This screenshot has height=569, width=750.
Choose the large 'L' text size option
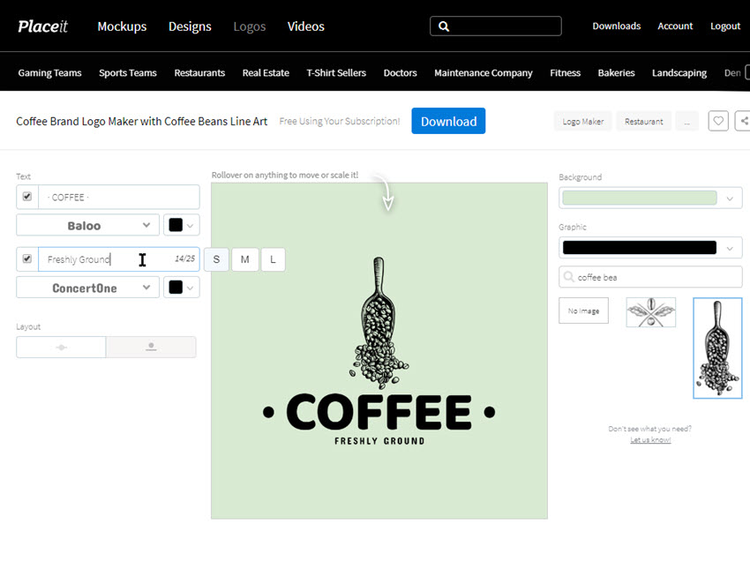(x=274, y=258)
